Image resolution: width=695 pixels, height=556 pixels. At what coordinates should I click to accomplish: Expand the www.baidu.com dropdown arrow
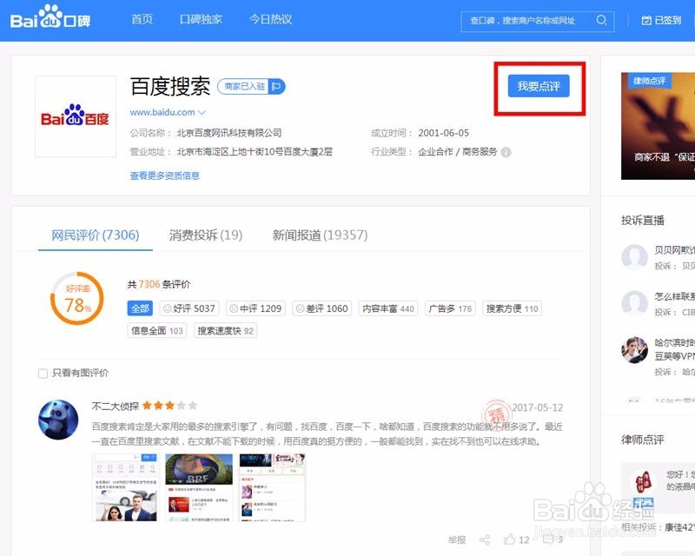coord(202,113)
